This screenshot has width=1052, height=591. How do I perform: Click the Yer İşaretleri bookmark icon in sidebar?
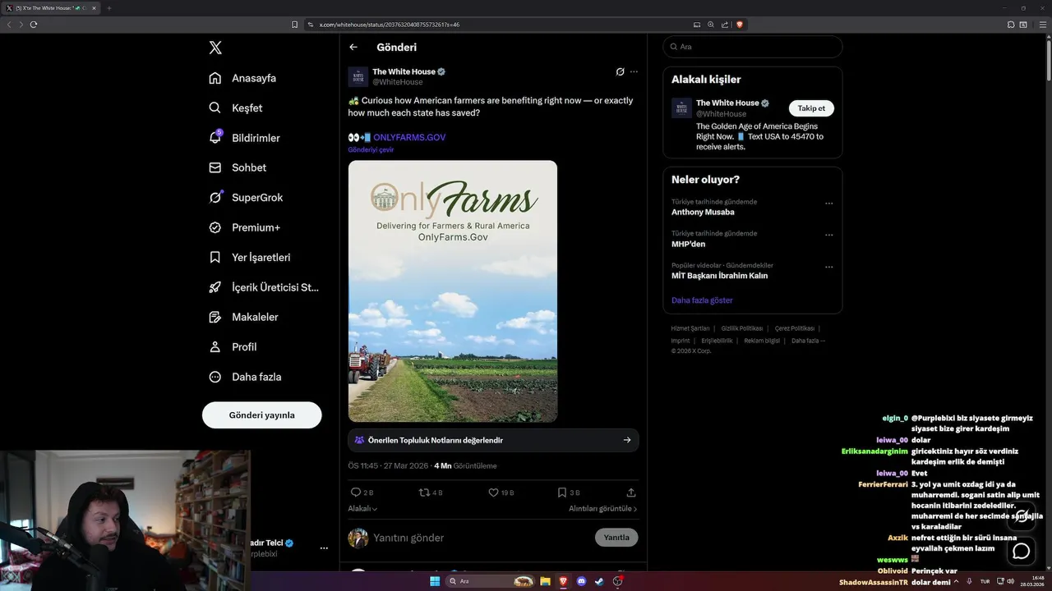215,257
